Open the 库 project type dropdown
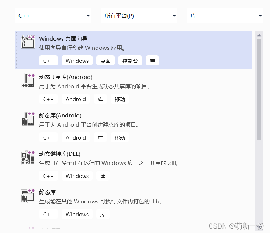The height and width of the screenshot is (233, 270). tap(225, 16)
